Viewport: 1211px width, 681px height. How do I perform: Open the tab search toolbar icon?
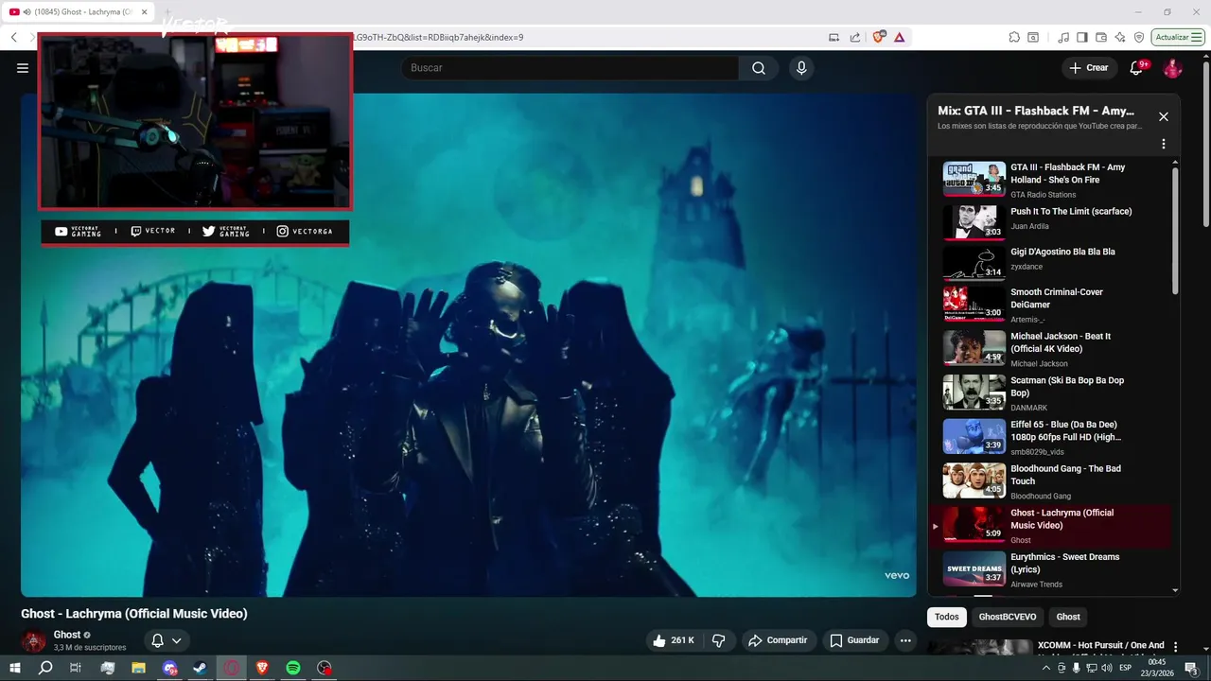click(x=1033, y=37)
